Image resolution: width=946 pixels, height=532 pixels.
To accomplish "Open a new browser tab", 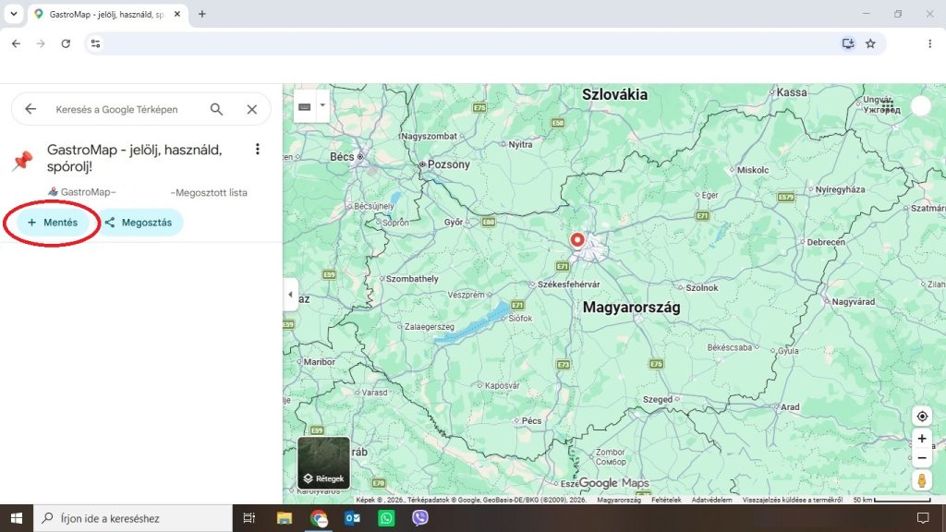I will 202,14.
